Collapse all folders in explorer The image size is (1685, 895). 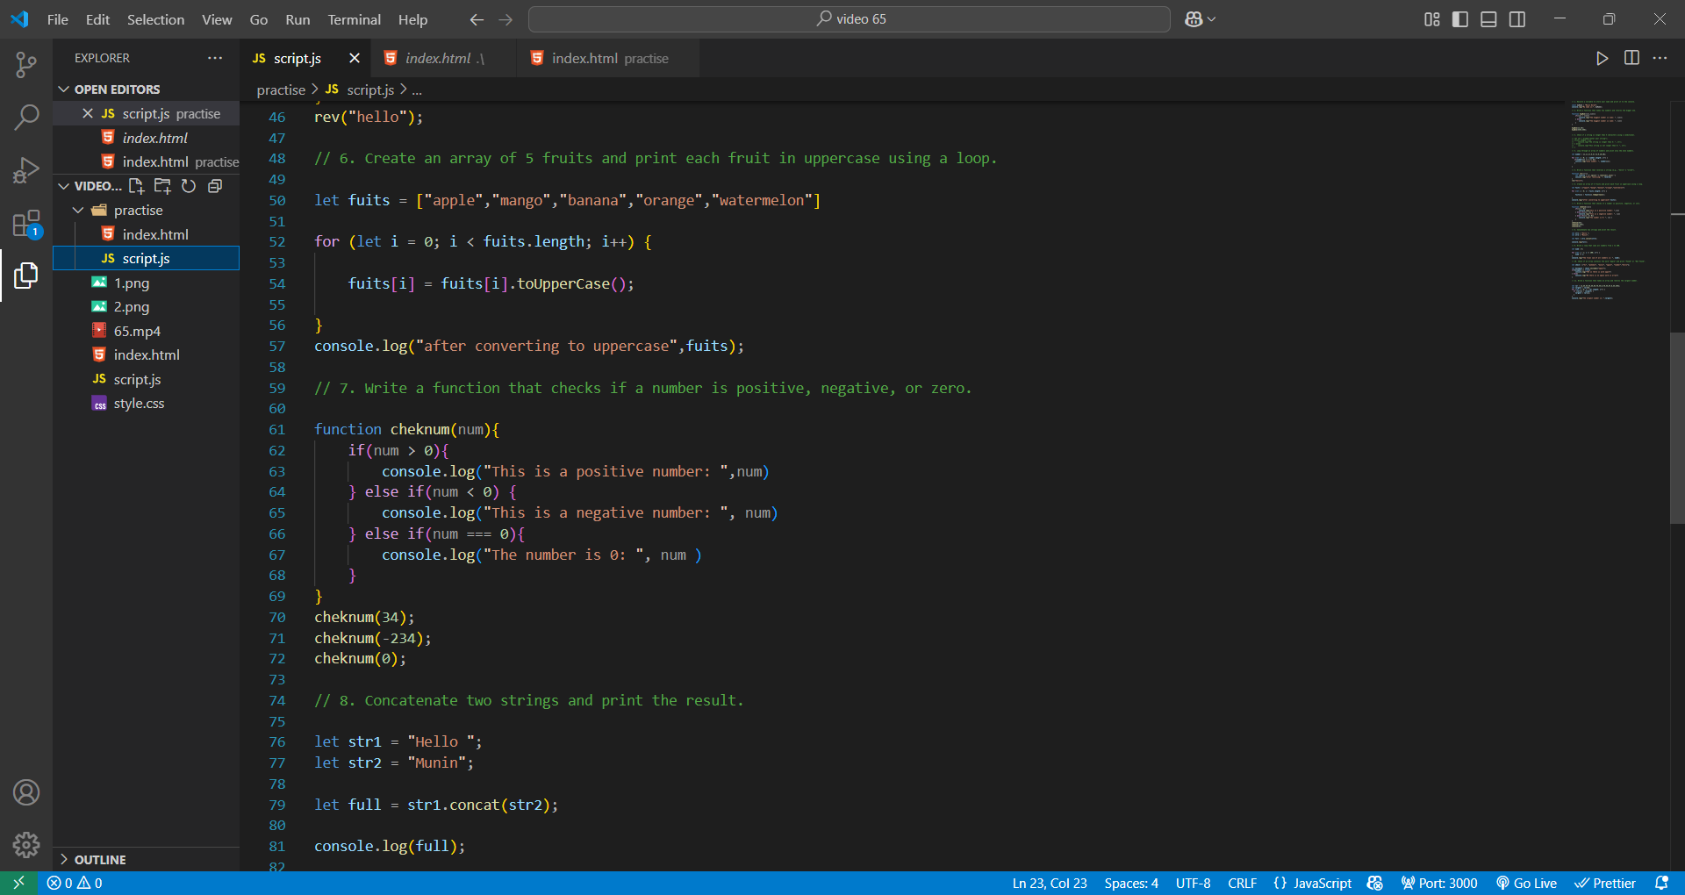point(215,186)
